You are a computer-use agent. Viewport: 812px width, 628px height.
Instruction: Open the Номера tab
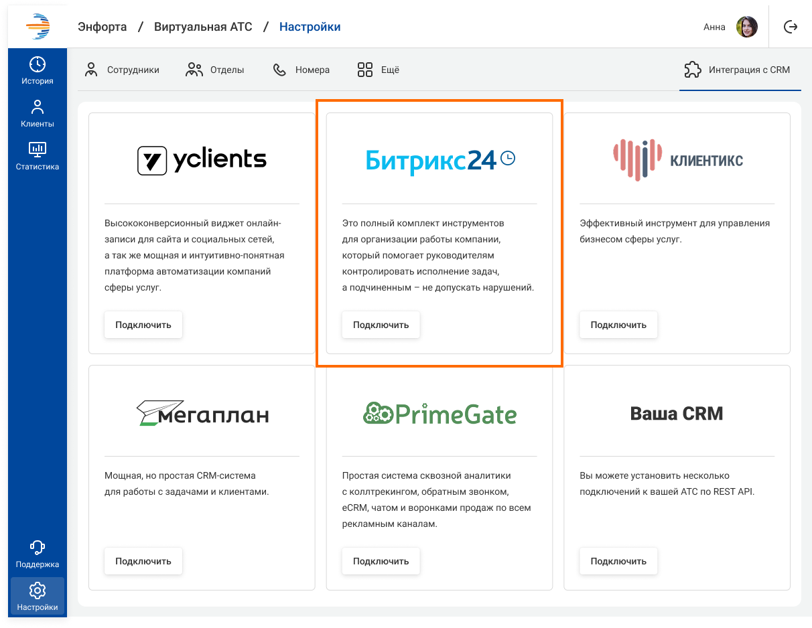(301, 70)
